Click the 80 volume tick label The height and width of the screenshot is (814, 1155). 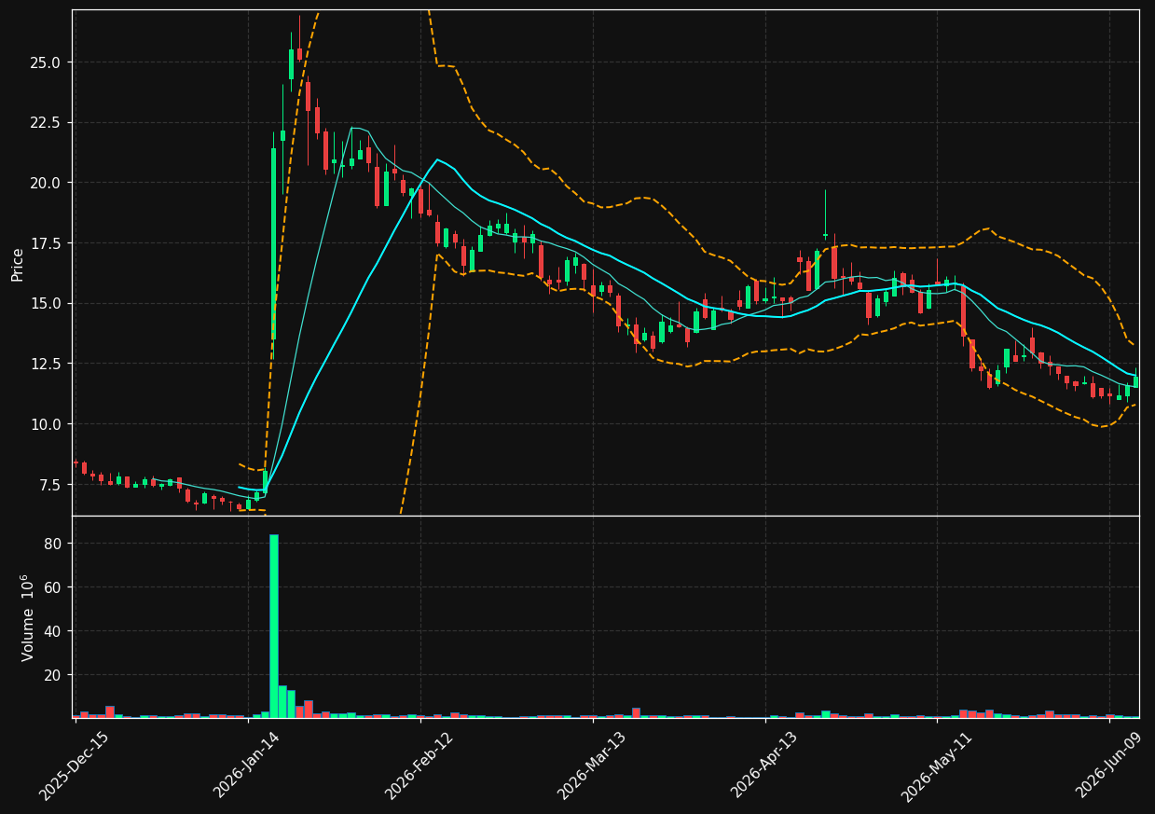coord(54,544)
